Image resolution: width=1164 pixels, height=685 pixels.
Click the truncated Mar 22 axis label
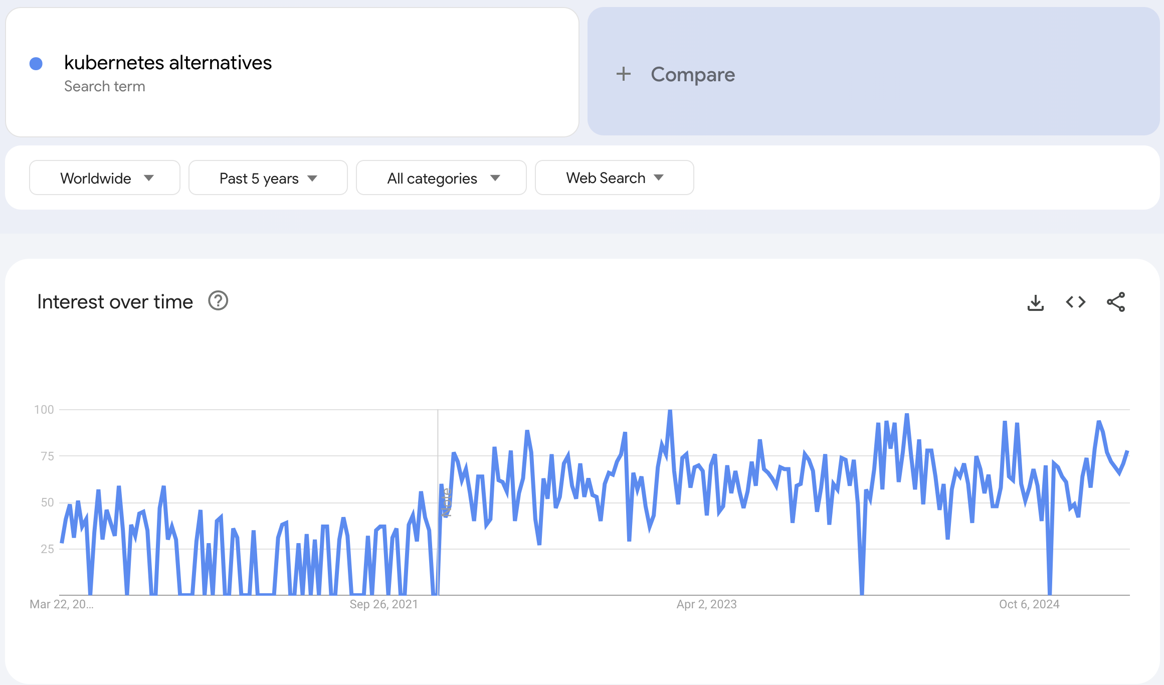pyautogui.click(x=62, y=604)
